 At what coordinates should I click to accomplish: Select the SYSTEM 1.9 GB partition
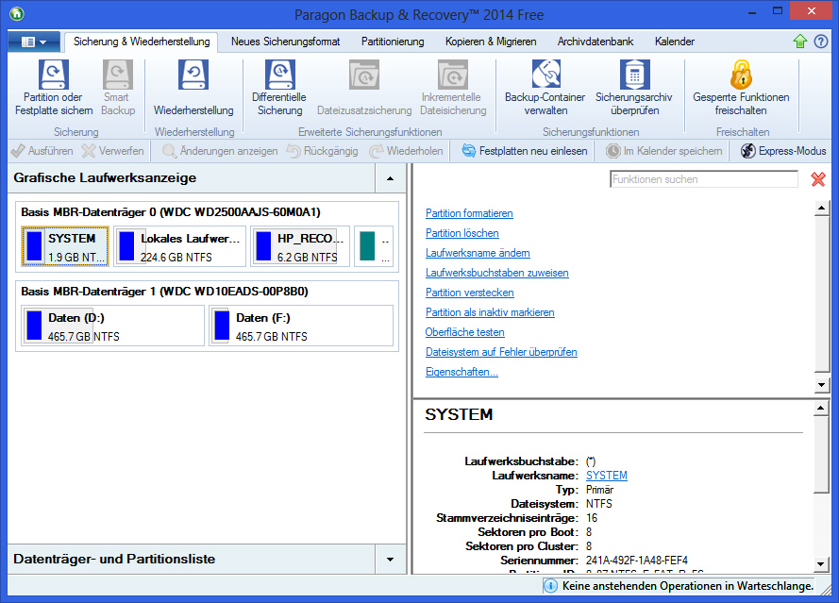[65, 246]
